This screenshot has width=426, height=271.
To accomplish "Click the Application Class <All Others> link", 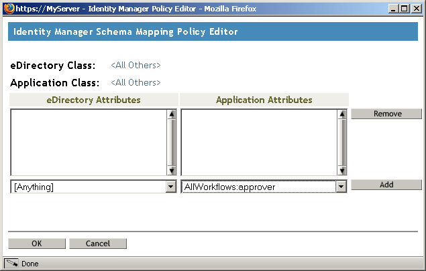I will [136, 83].
